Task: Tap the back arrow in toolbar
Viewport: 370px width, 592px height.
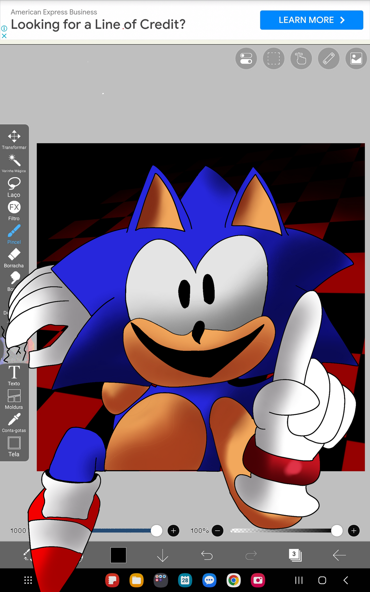Action: pos(339,555)
